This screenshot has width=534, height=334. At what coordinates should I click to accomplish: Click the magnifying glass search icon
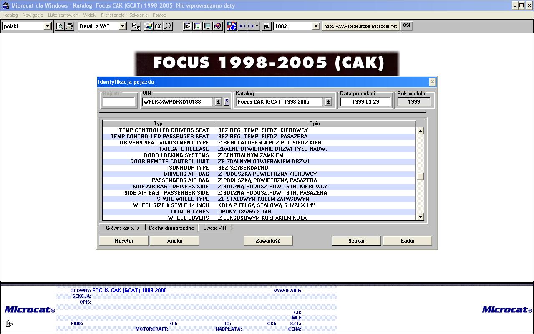click(168, 26)
